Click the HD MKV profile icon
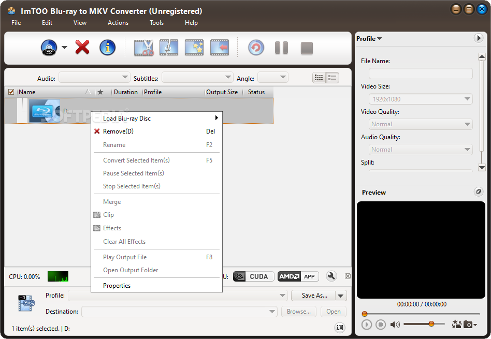The image size is (491, 339). (26, 303)
